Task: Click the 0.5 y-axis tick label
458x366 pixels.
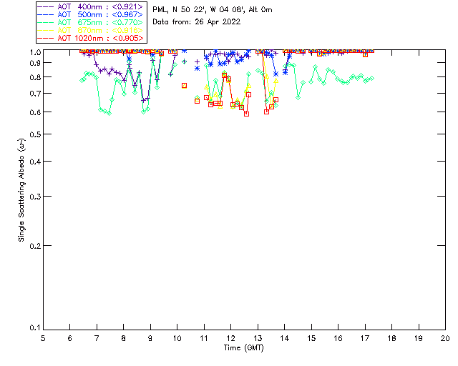Action: 34,134
